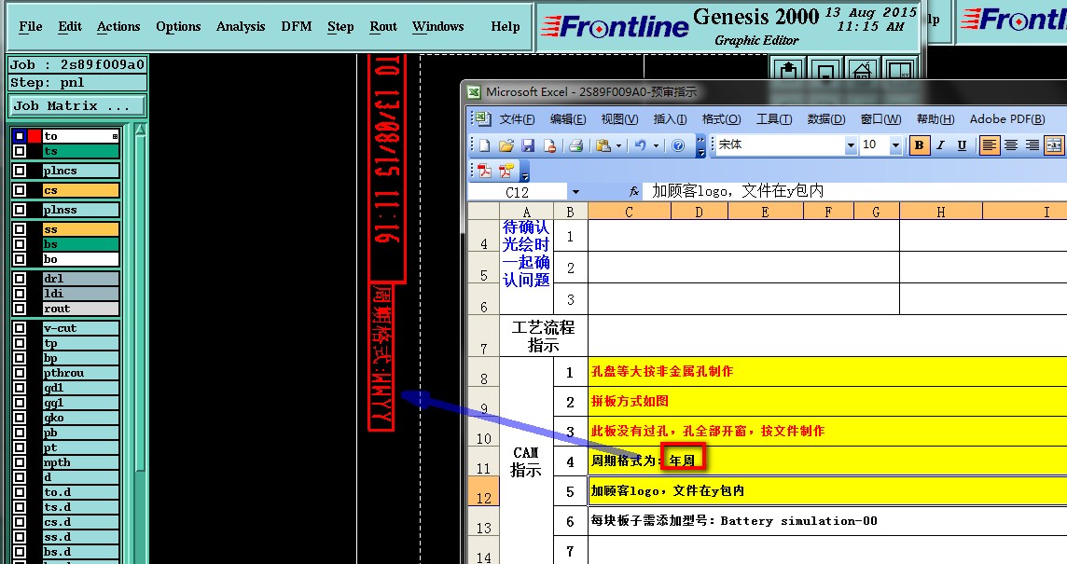Image resolution: width=1067 pixels, height=564 pixels.
Task: Expand the PDF toolbar options arrow
Action: click(x=525, y=172)
